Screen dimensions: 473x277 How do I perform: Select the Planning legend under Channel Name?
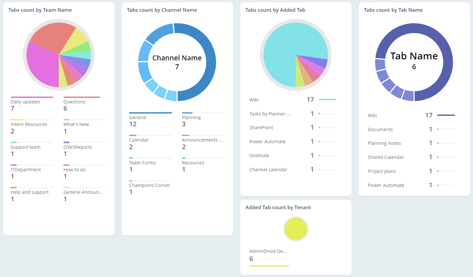191,117
